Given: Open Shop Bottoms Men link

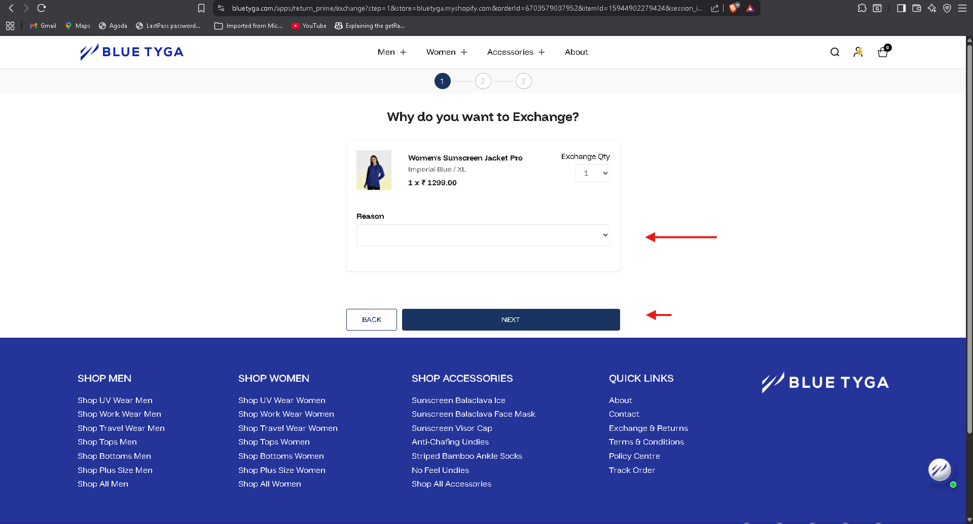Looking at the screenshot, I should (114, 456).
